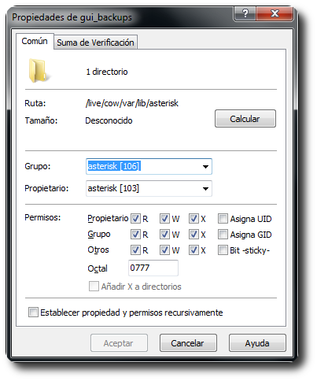Click the Ayuda button
Viewport: 317px width, 381px height.
coord(257,343)
